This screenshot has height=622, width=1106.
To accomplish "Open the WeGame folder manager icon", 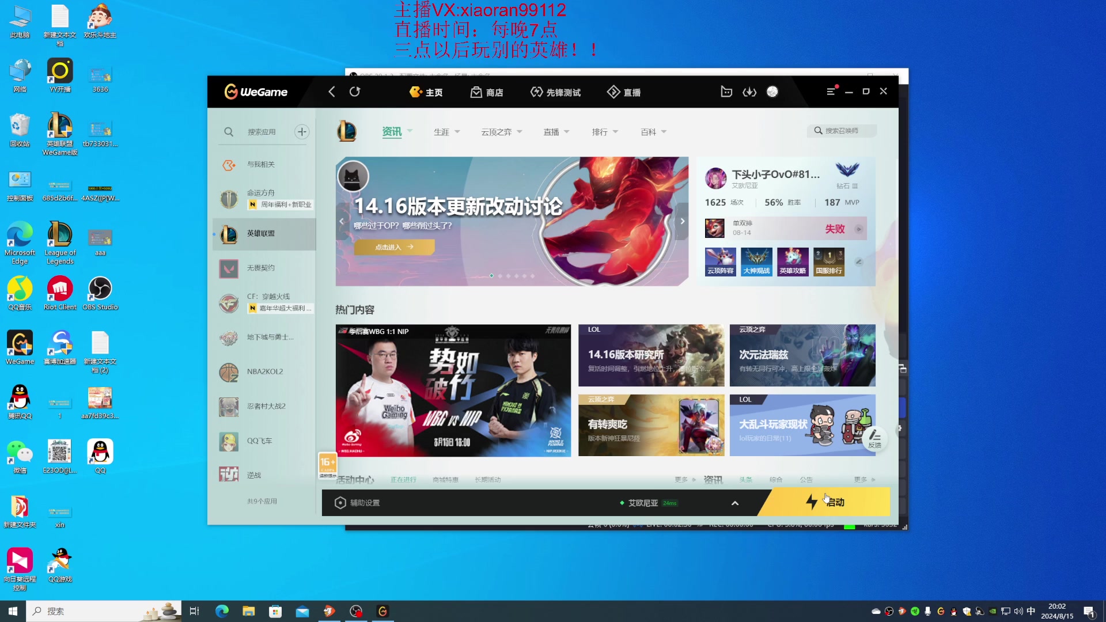I will click(x=726, y=92).
